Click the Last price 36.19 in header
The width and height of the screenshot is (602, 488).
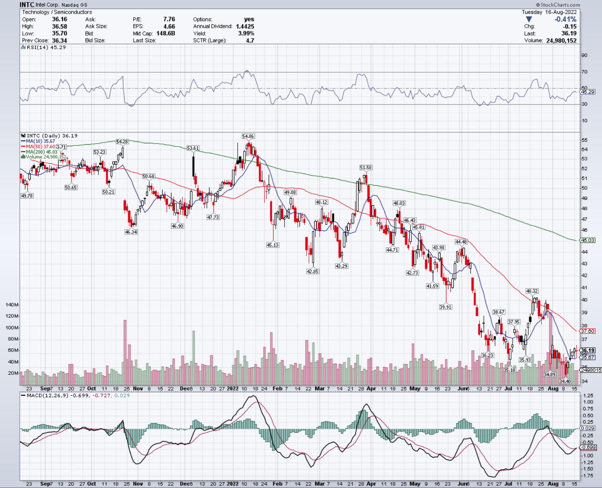tap(569, 33)
